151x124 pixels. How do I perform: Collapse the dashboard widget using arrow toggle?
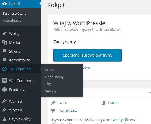tap(150, 92)
